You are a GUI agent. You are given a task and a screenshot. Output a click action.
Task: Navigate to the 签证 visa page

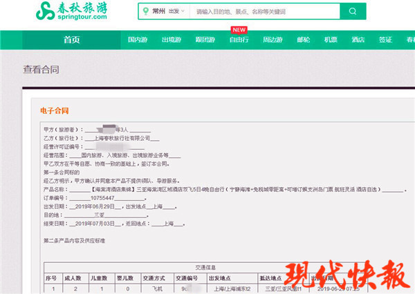[x=385, y=41]
